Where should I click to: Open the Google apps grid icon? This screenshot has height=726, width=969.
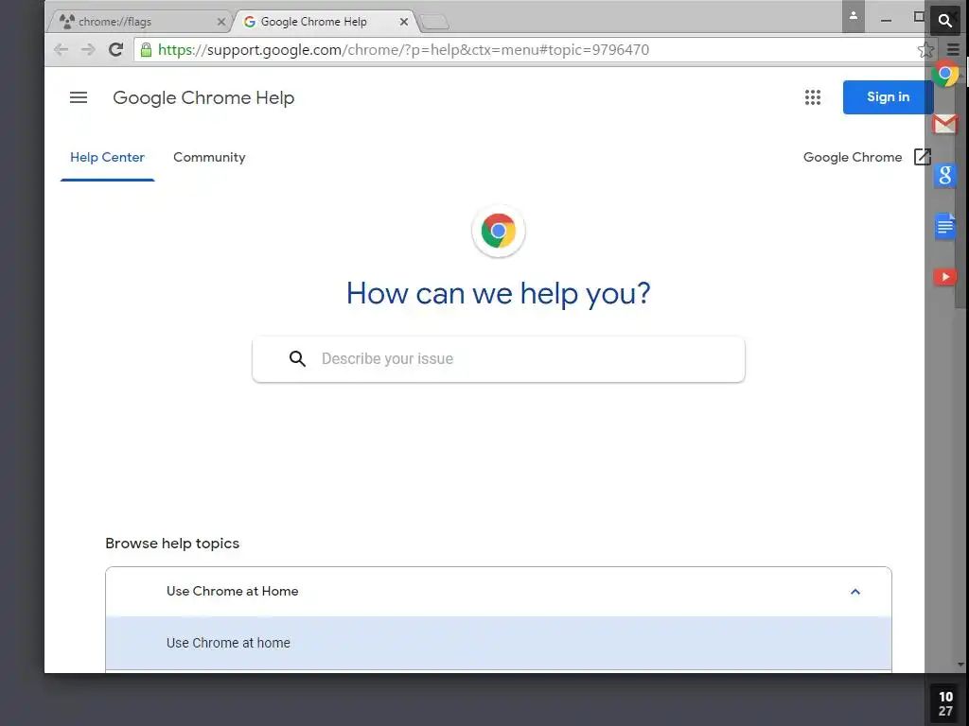813,97
